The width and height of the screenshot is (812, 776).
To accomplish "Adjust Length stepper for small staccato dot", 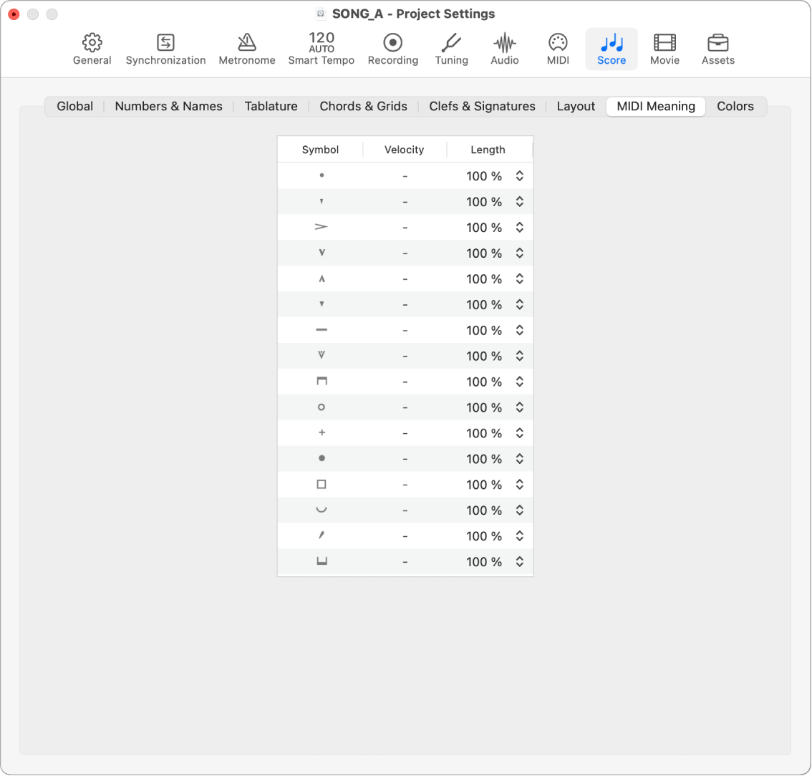I will pos(519,175).
